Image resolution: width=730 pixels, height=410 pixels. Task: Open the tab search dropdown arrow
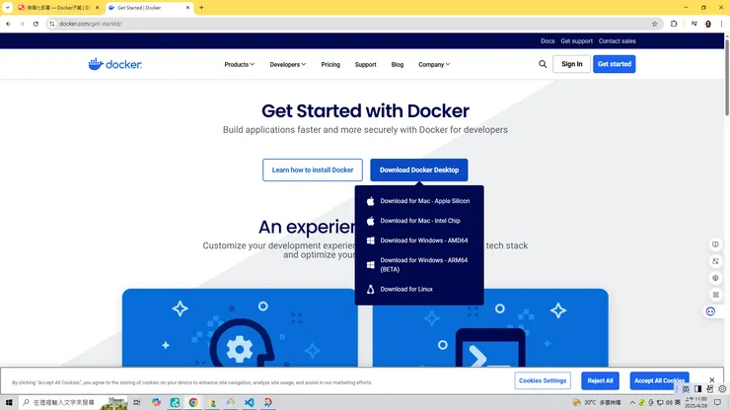(8, 8)
